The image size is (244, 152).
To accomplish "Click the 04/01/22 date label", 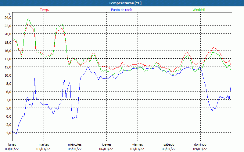I will click(43, 149).
